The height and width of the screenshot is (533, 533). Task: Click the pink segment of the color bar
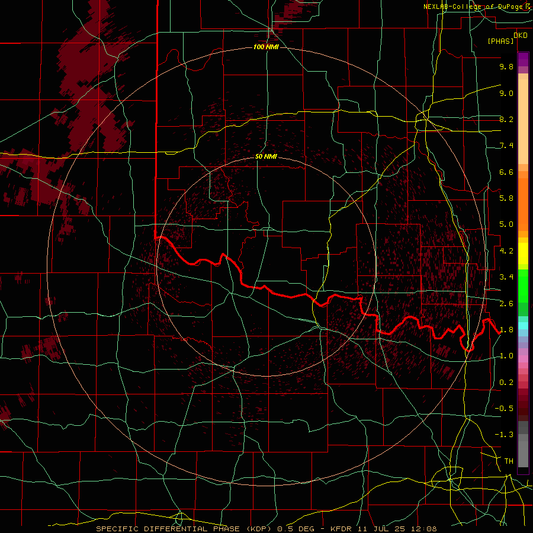coord(523,359)
